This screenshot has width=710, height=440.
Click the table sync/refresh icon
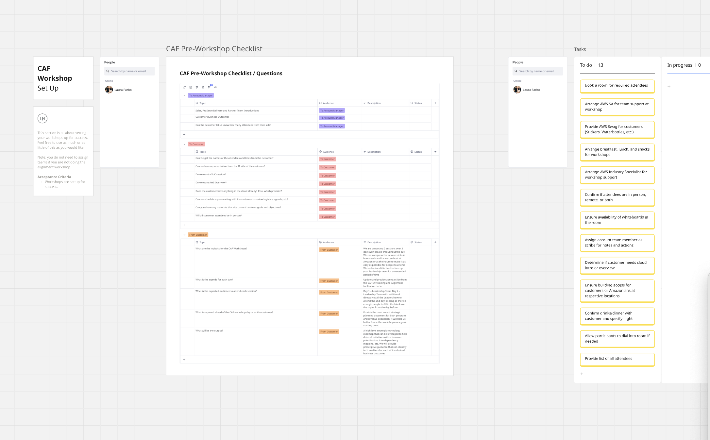184,87
